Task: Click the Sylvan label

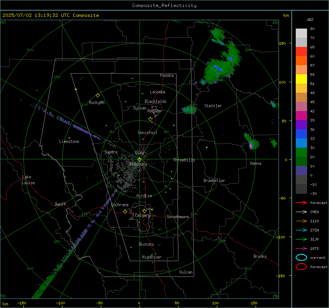Action: point(140,108)
